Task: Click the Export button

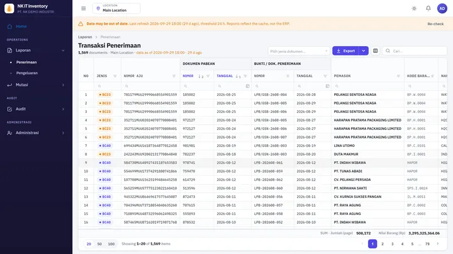Action: click(x=345, y=51)
